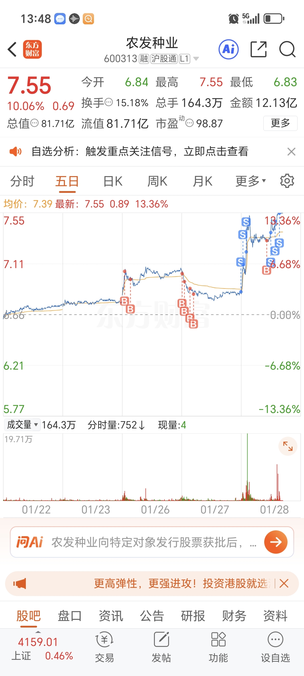Expand the stock code dropdown triangle
Viewport: 304px width, 676px height.
[x=196, y=59]
